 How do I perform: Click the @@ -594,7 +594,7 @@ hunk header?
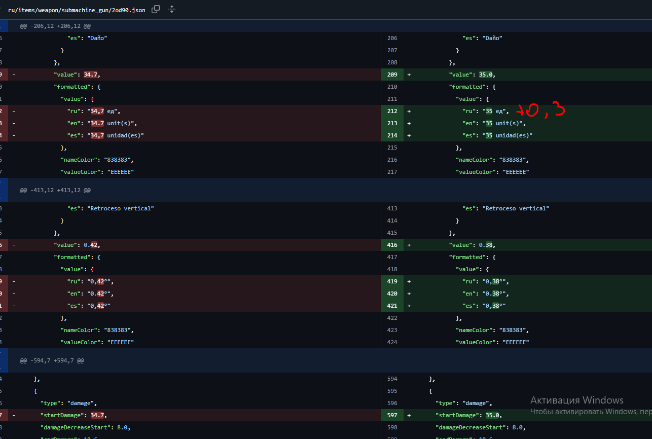click(x=52, y=360)
